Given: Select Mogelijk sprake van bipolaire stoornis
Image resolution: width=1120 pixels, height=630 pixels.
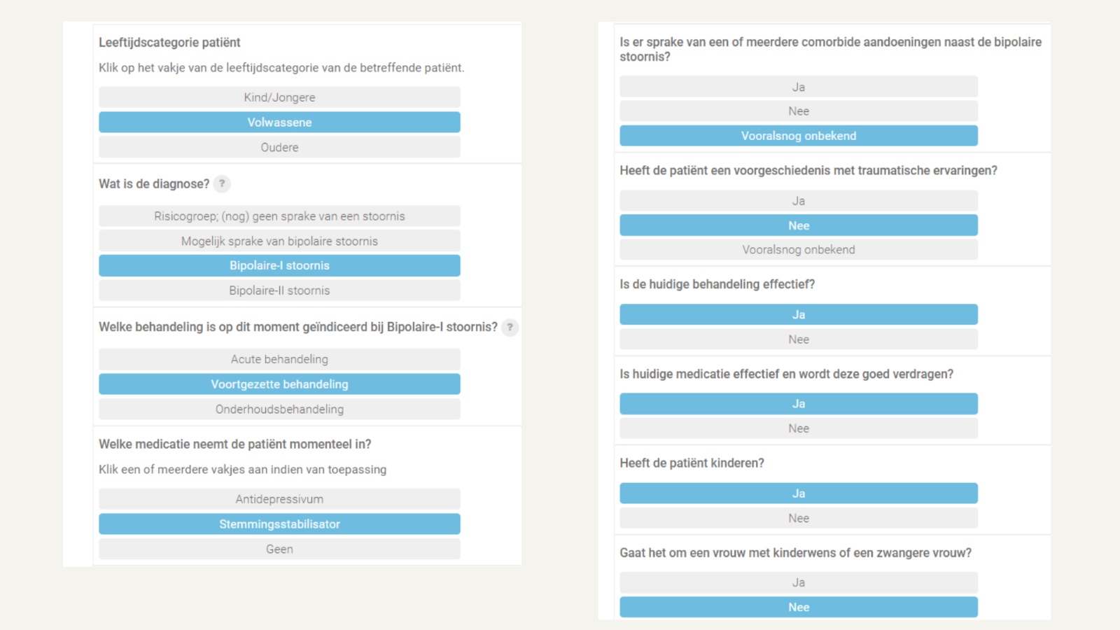Looking at the screenshot, I should tap(279, 241).
